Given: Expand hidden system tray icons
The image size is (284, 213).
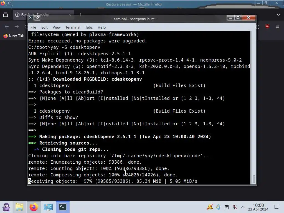Looking at the screenshot, I should 243,207.
